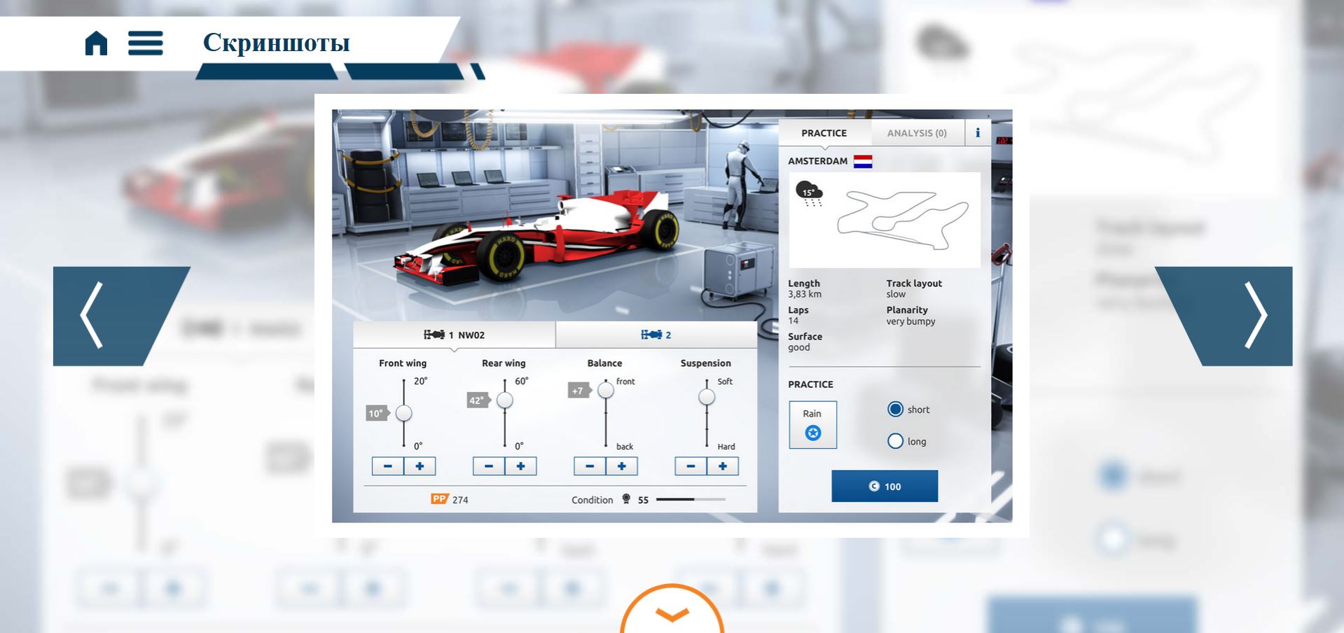
Task: Select car 1 NW02 tab
Action: click(x=454, y=335)
